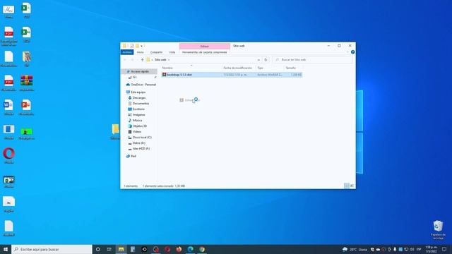
Task: Go up one folder level
Action: click(142, 60)
